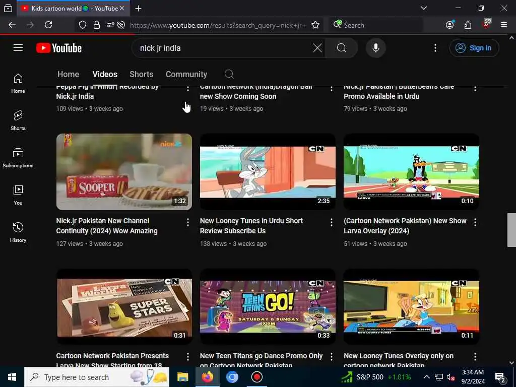The height and width of the screenshot is (387, 516).
Task: Click the YouTube logo
Action: (x=59, y=48)
